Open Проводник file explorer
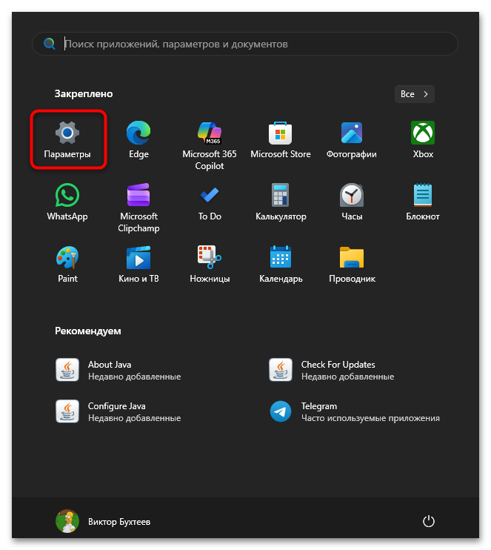 coord(352,265)
